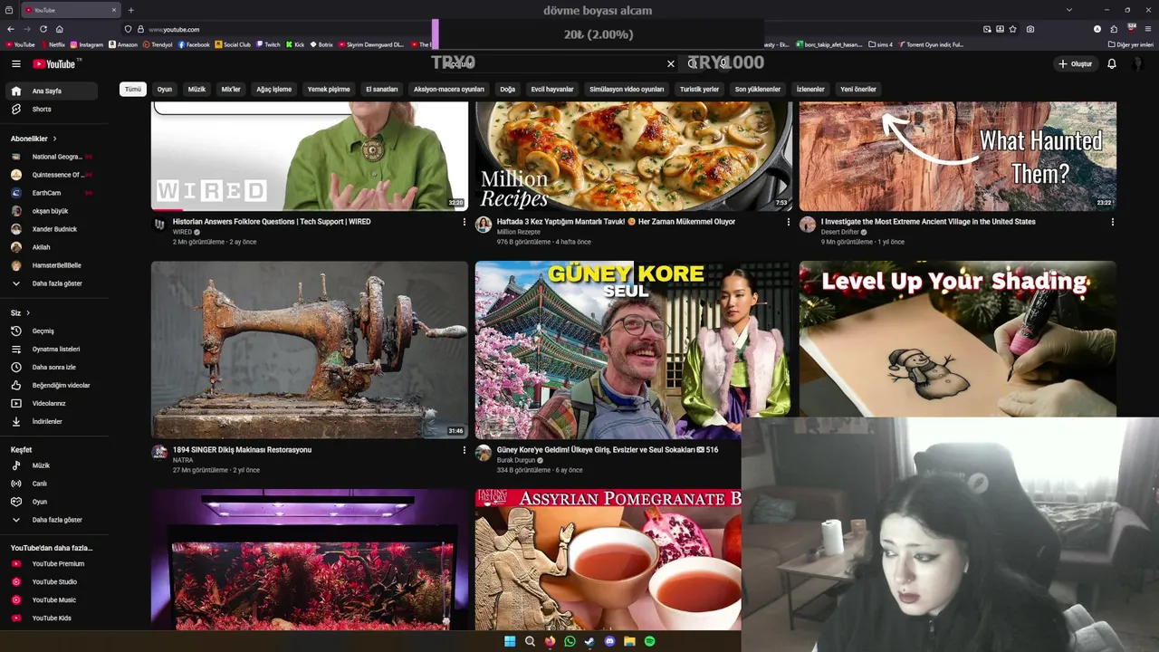Click the Oluştur create button
Image resolution: width=1159 pixels, height=652 pixels.
tap(1076, 63)
